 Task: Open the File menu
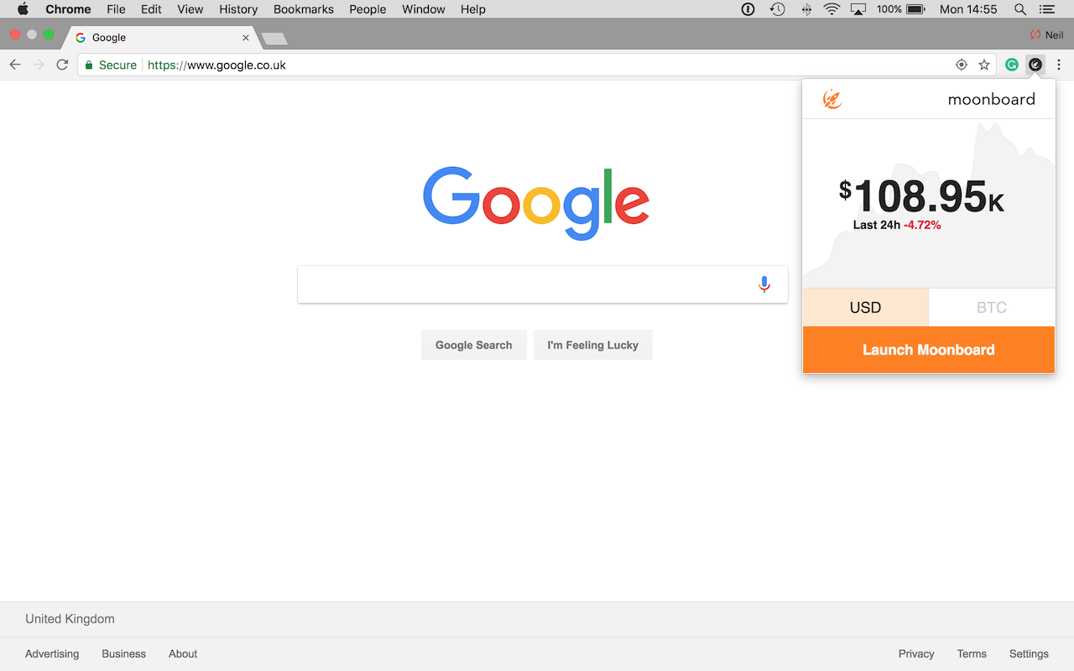pos(116,9)
